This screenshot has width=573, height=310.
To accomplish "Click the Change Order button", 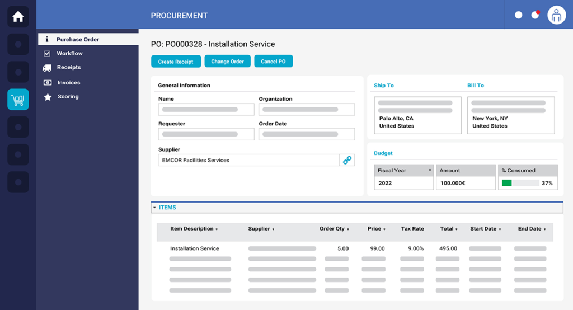I will pos(227,62).
